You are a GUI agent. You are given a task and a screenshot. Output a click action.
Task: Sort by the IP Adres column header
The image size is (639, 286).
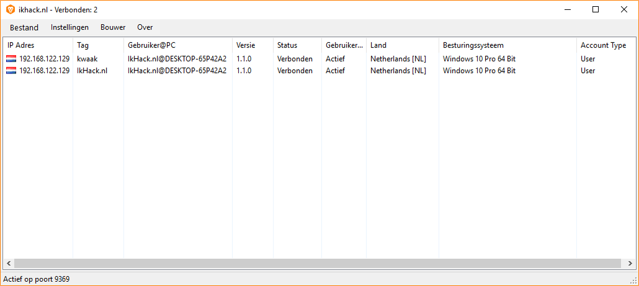pos(37,45)
